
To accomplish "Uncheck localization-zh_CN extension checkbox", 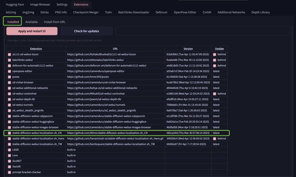I will click(x=9, y=133).
